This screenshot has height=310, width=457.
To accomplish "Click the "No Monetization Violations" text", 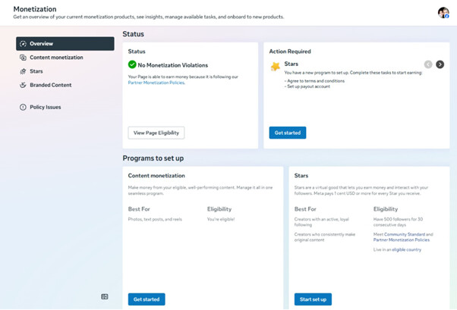I will (173, 65).
